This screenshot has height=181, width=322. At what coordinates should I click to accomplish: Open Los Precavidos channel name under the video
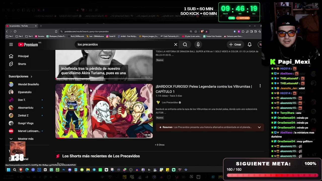point(170,103)
